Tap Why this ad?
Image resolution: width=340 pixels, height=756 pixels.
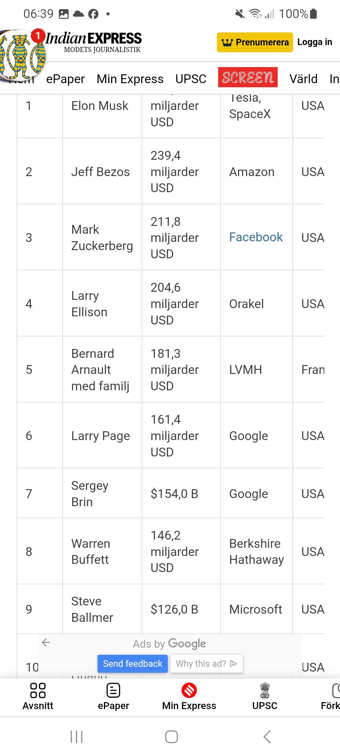click(206, 664)
